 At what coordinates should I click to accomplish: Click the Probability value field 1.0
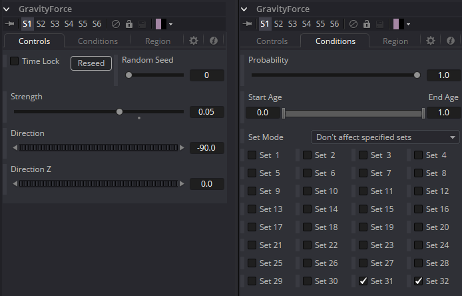click(443, 75)
